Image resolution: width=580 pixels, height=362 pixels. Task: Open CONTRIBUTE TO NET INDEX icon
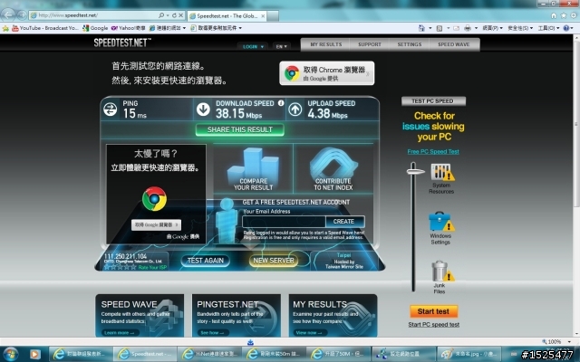[x=333, y=169]
